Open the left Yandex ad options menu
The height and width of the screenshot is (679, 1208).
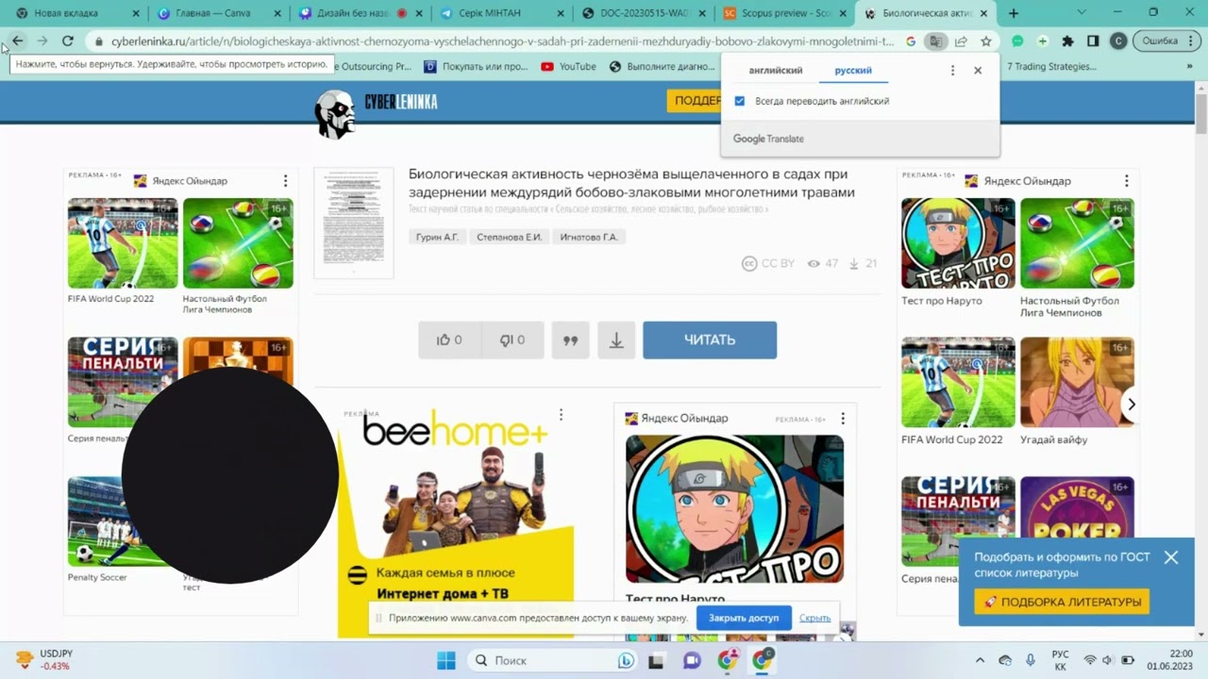point(285,181)
